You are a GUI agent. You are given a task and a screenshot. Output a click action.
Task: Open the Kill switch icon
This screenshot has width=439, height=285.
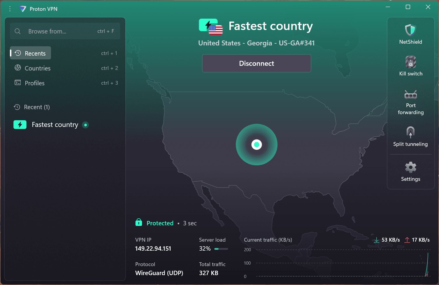(x=410, y=62)
